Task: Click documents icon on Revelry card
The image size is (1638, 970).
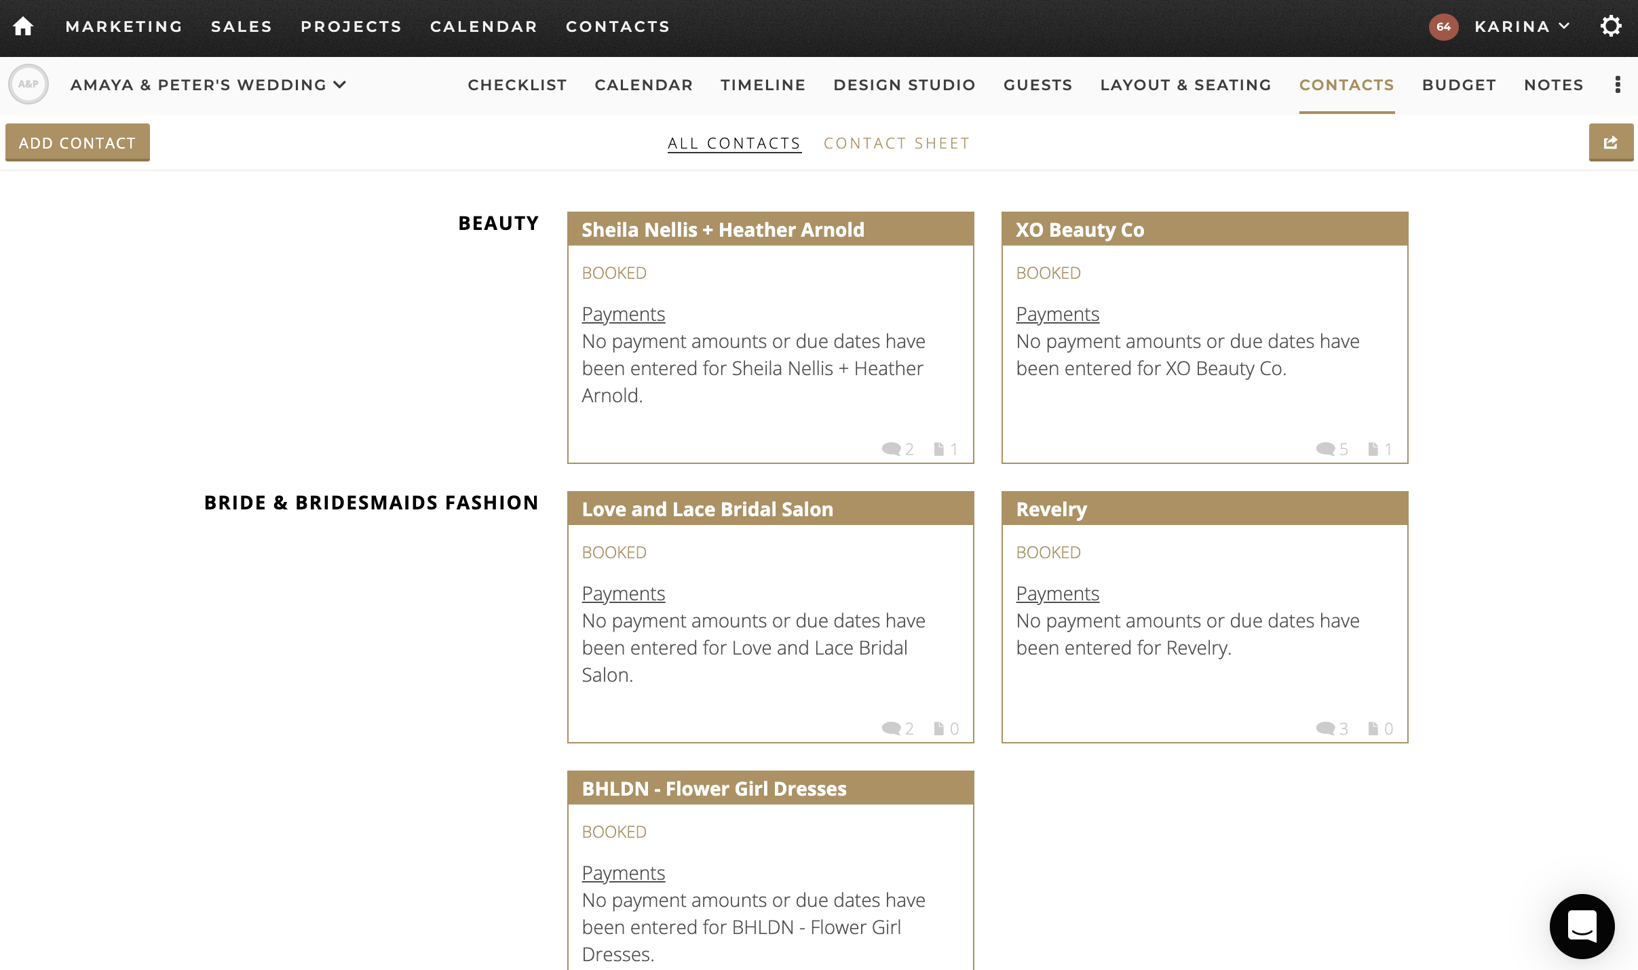Action: pyautogui.click(x=1373, y=729)
